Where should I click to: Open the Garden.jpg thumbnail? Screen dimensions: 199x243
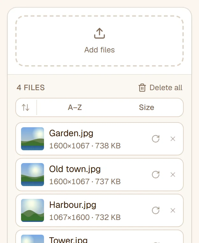pos(33,139)
